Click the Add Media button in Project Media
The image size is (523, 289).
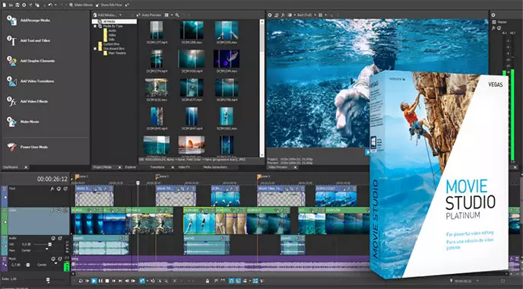(x=104, y=15)
